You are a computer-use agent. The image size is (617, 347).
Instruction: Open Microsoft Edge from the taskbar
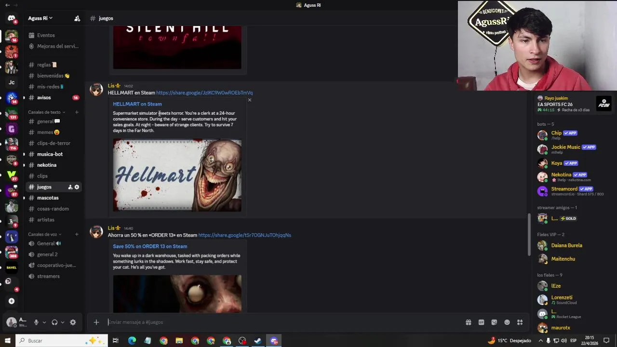[x=132, y=341]
